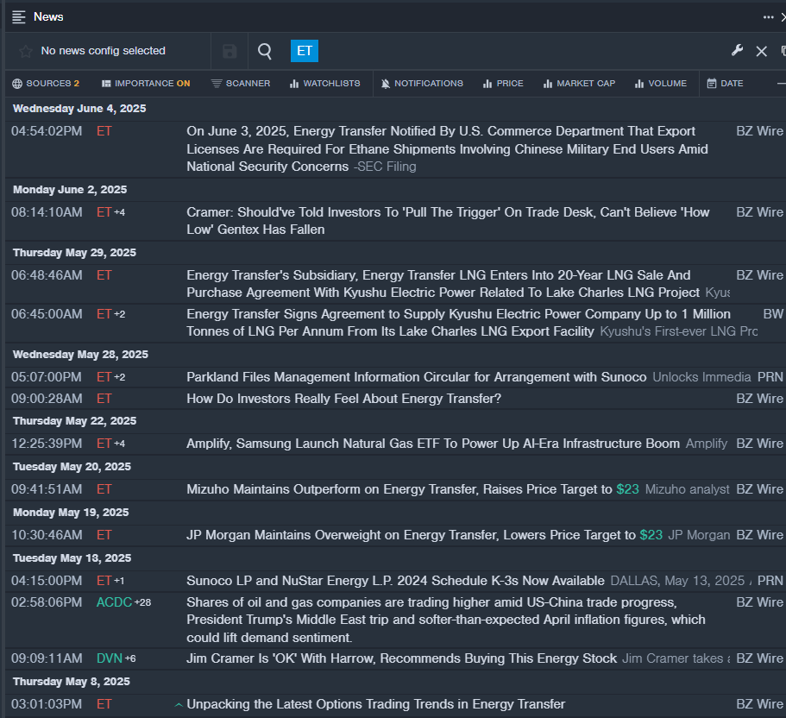Click the PRN source label on the Parkland row
The image size is (786, 718).
[770, 377]
